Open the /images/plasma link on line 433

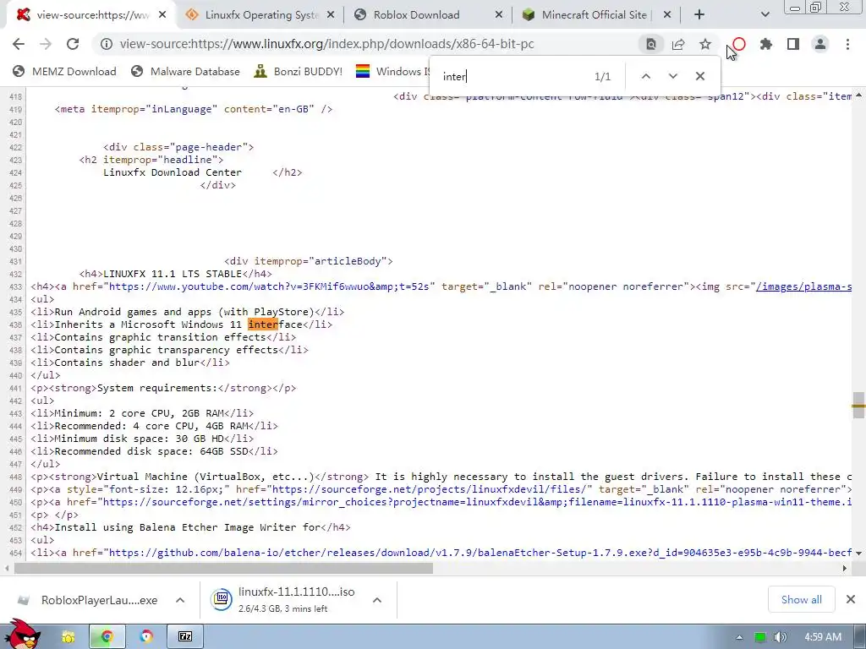coord(803,286)
